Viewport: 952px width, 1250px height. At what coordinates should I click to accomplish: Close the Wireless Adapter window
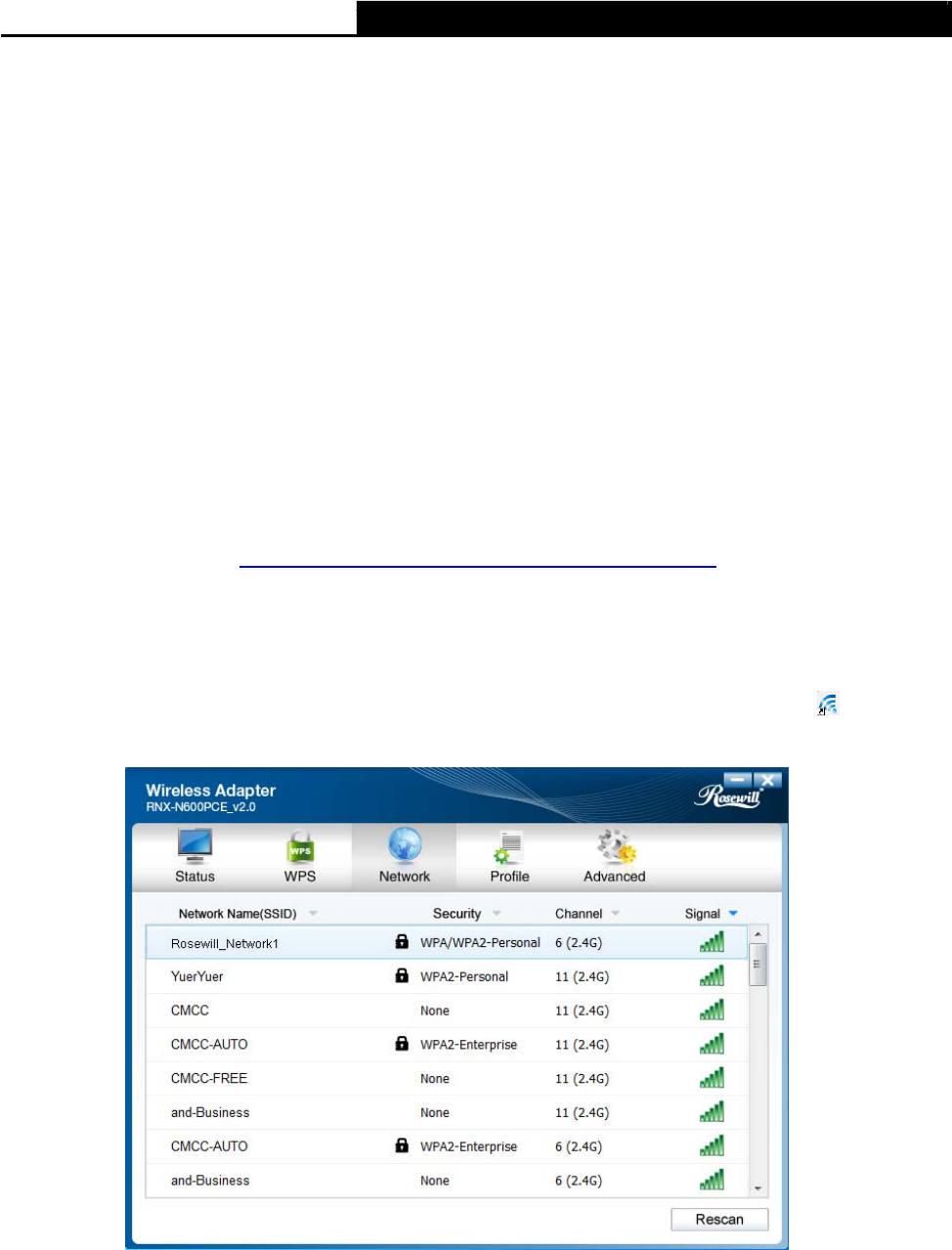768,781
